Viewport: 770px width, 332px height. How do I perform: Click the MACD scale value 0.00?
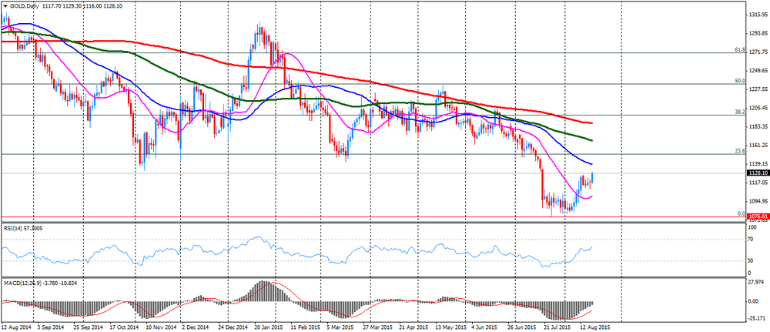pos(754,301)
